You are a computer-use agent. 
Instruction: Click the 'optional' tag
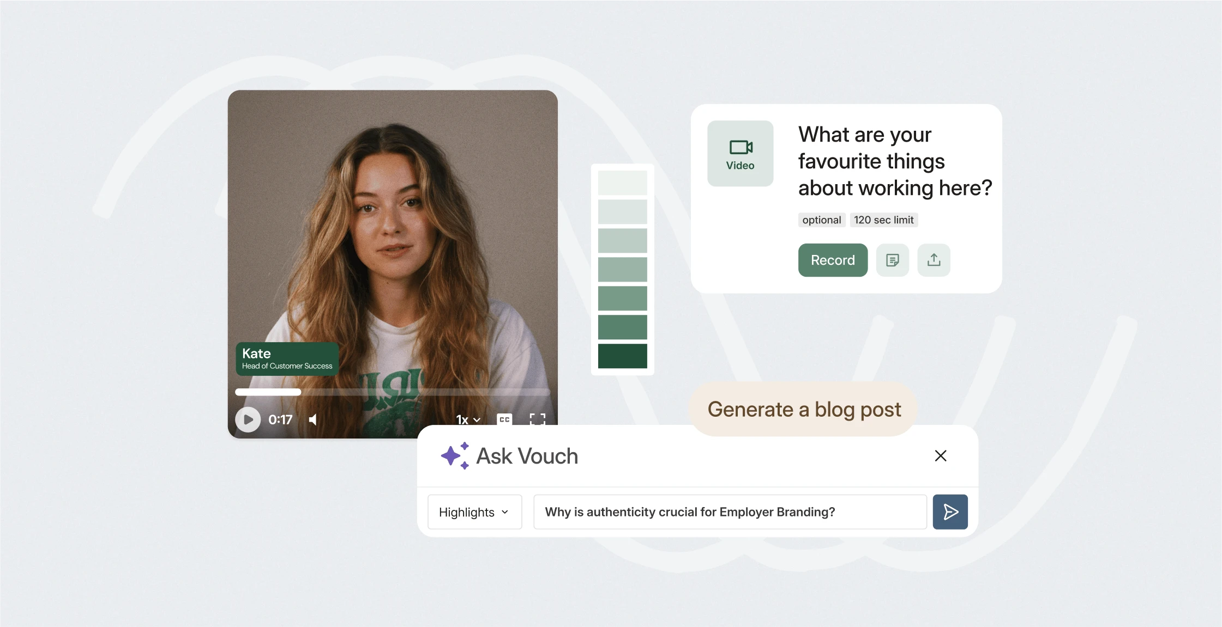[x=821, y=220]
